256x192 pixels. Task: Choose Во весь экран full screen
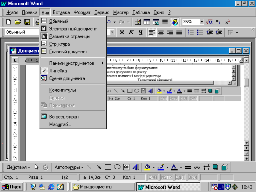pyautogui.click(x=73, y=117)
